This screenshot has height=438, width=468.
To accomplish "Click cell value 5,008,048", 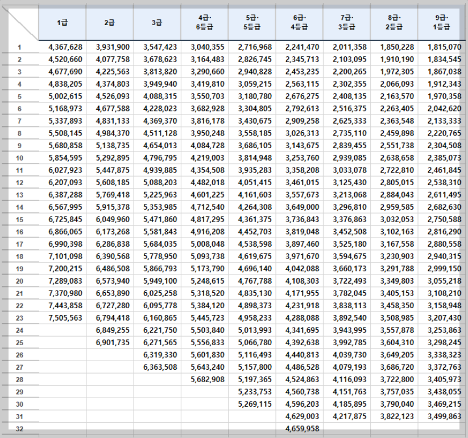I will coord(208,244).
